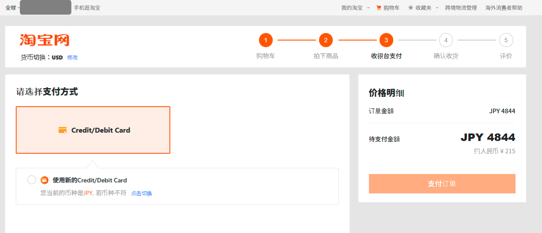Image resolution: width=542 pixels, height=233 pixels.
Task: Expand the 收藏夹 dropdown arrow
Action: tap(437, 8)
